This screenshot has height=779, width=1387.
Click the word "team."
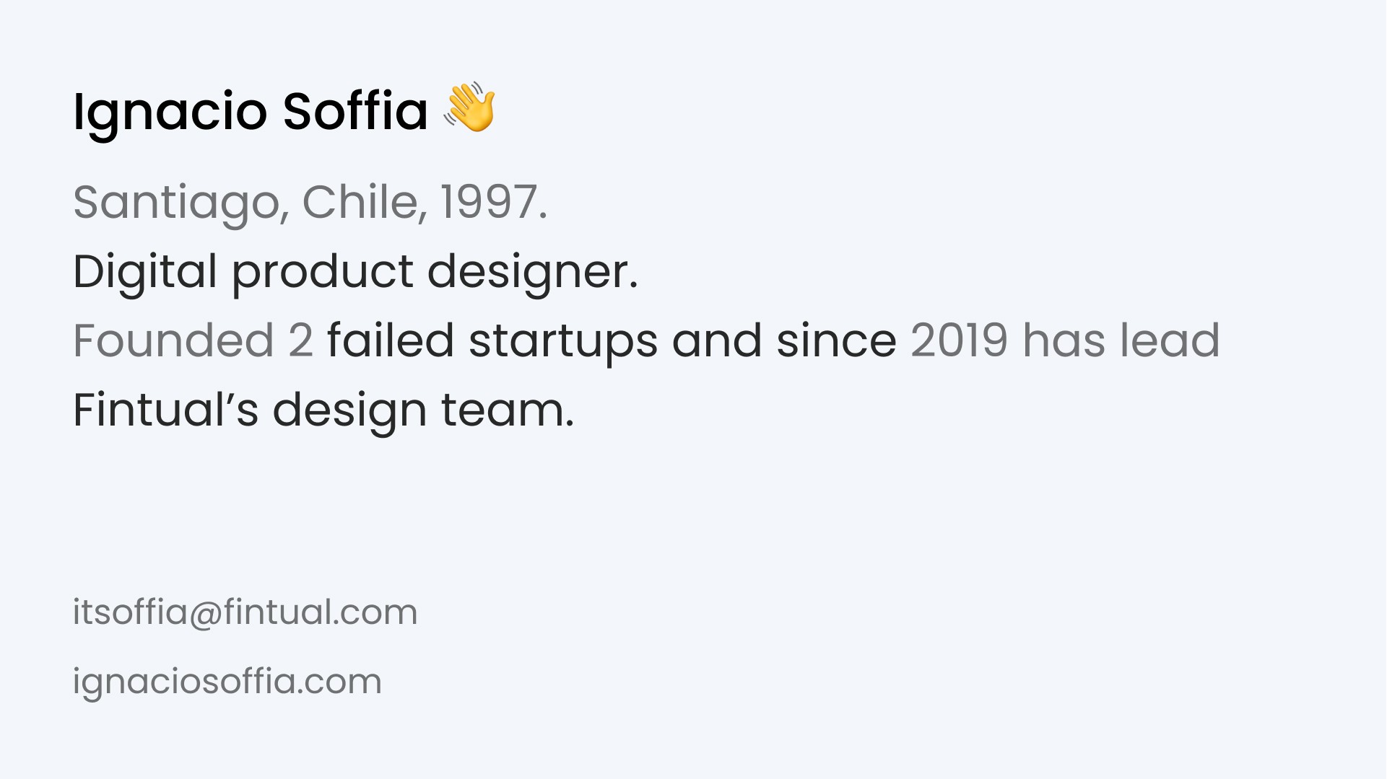click(508, 410)
